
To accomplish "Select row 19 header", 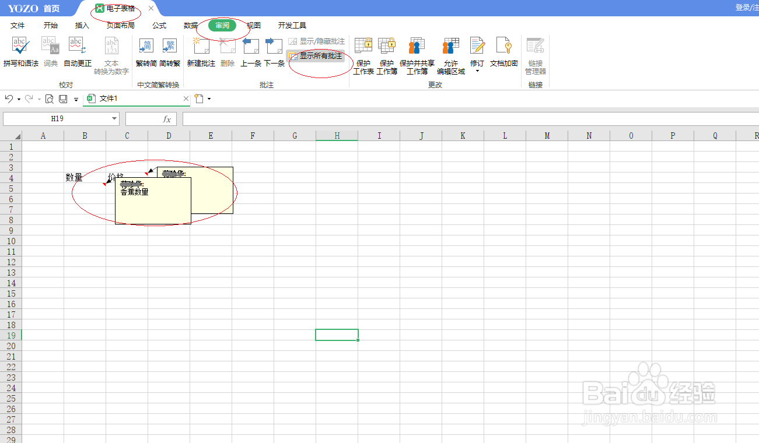I will [11, 335].
